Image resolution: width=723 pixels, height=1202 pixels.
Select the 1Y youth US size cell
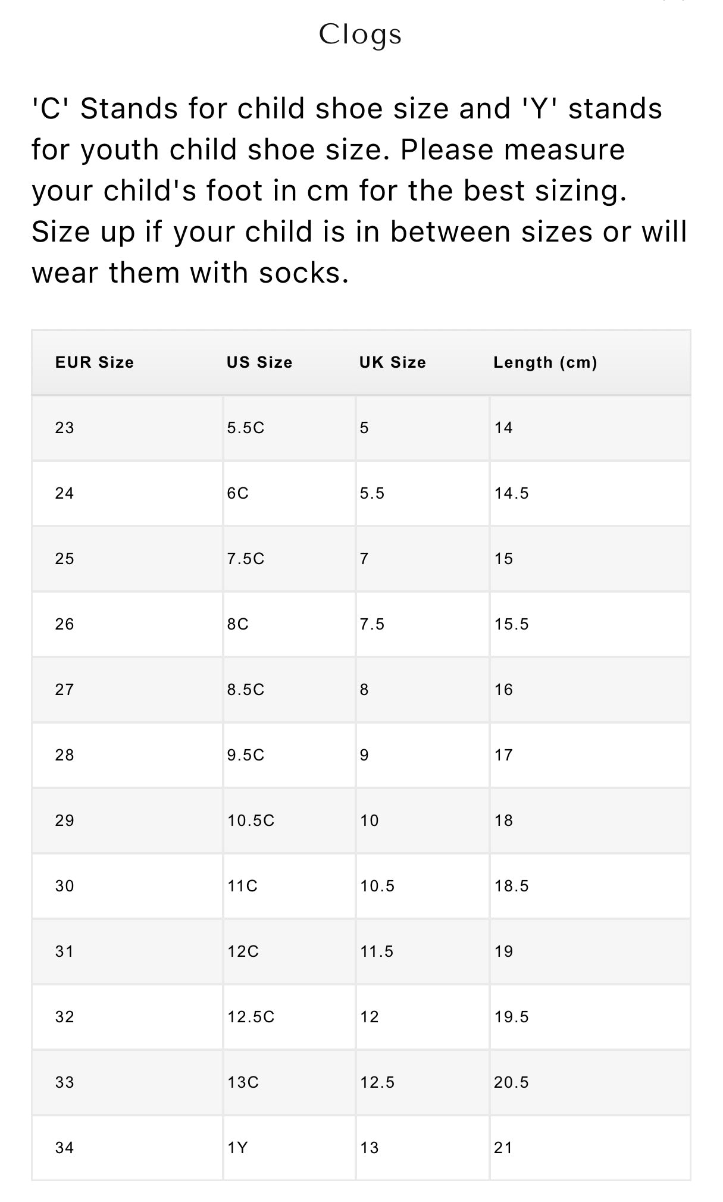pyautogui.click(x=237, y=1148)
